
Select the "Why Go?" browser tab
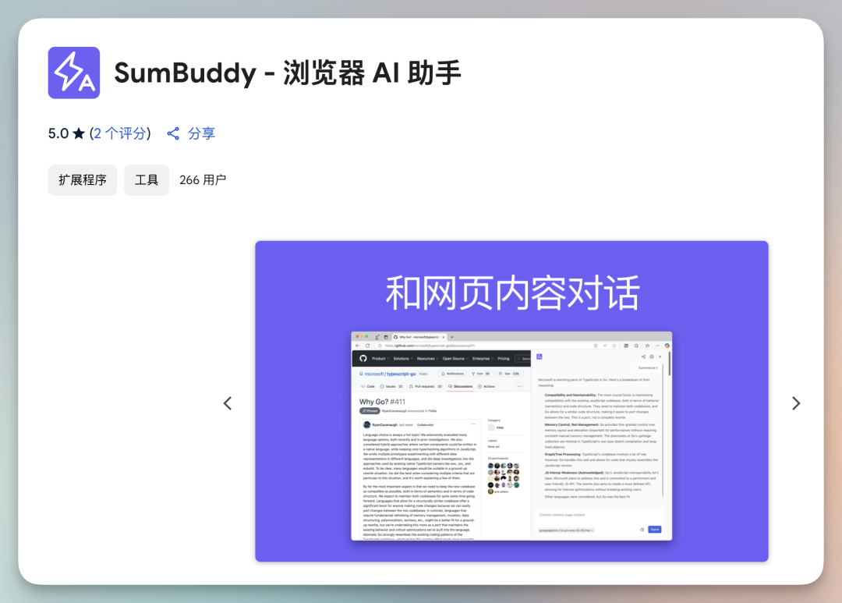(x=417, y=337)
